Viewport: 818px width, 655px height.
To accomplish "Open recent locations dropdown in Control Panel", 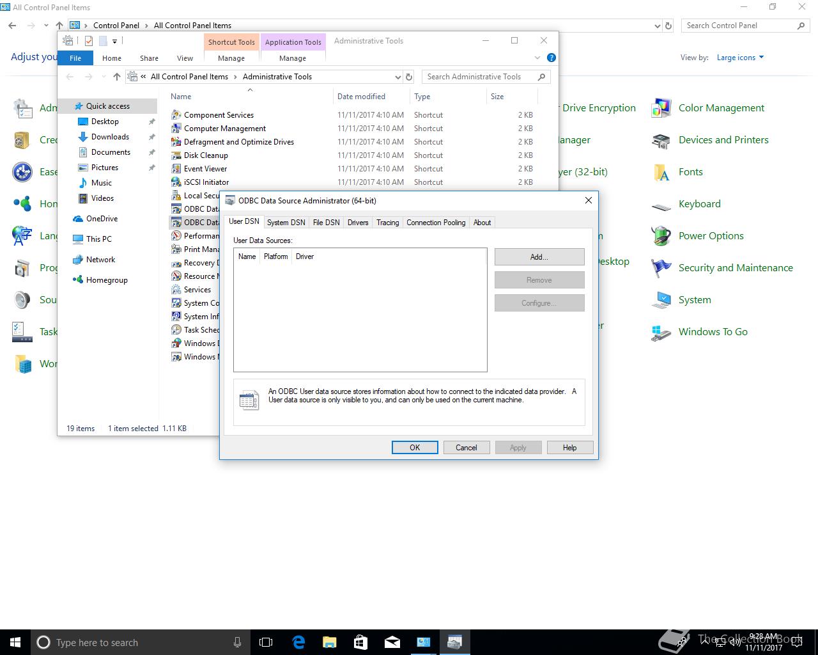I will 46,26.
